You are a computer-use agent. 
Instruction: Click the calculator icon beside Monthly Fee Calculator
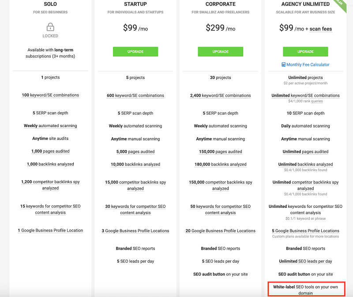pos(283,64)
